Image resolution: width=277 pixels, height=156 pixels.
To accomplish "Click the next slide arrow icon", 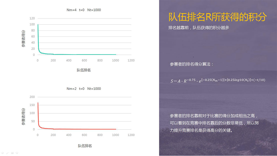I will (17, 153).
